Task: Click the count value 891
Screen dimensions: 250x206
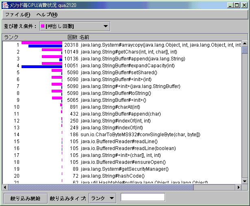Action: click(74, 107)
